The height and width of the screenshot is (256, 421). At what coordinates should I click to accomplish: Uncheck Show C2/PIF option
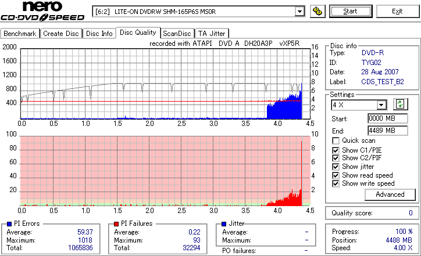(x=336, y=158)
